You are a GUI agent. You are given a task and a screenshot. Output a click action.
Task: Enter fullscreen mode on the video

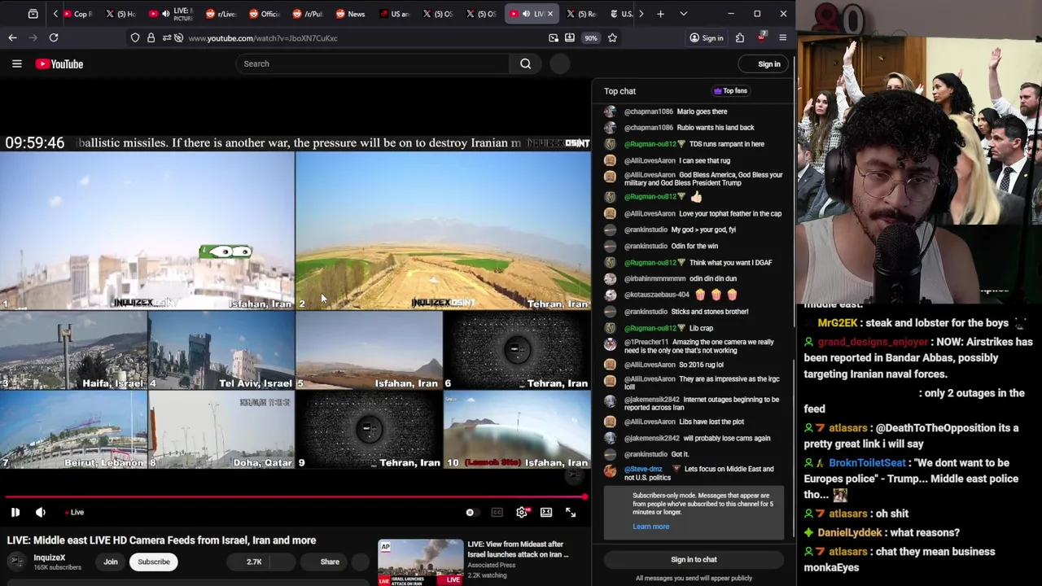(x=571, y=513)
